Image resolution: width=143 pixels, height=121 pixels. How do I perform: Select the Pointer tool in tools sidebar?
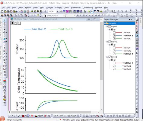(x=5, y=20)
